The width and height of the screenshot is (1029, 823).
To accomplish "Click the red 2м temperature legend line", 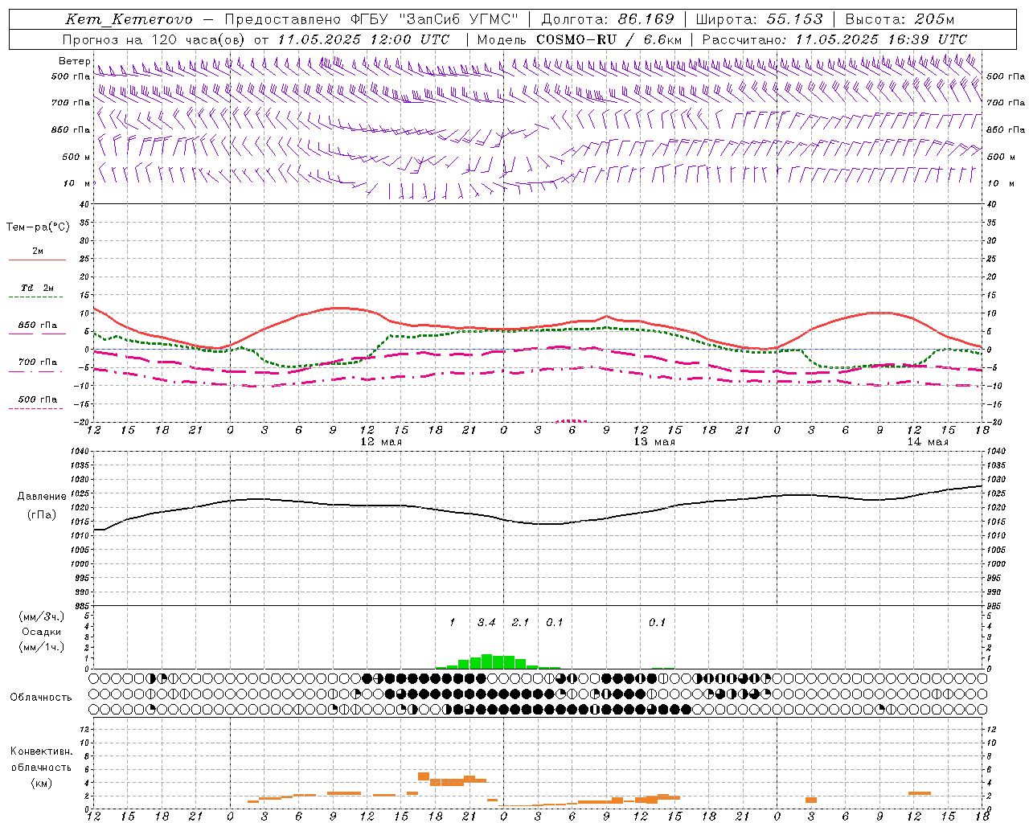I will [x=37, y=260].
